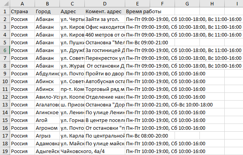The height and width of the screenshot is (155, 243).
Task: Click the 'Время работы' header cell
Action: pyautogui.click(x=138, y=11)
